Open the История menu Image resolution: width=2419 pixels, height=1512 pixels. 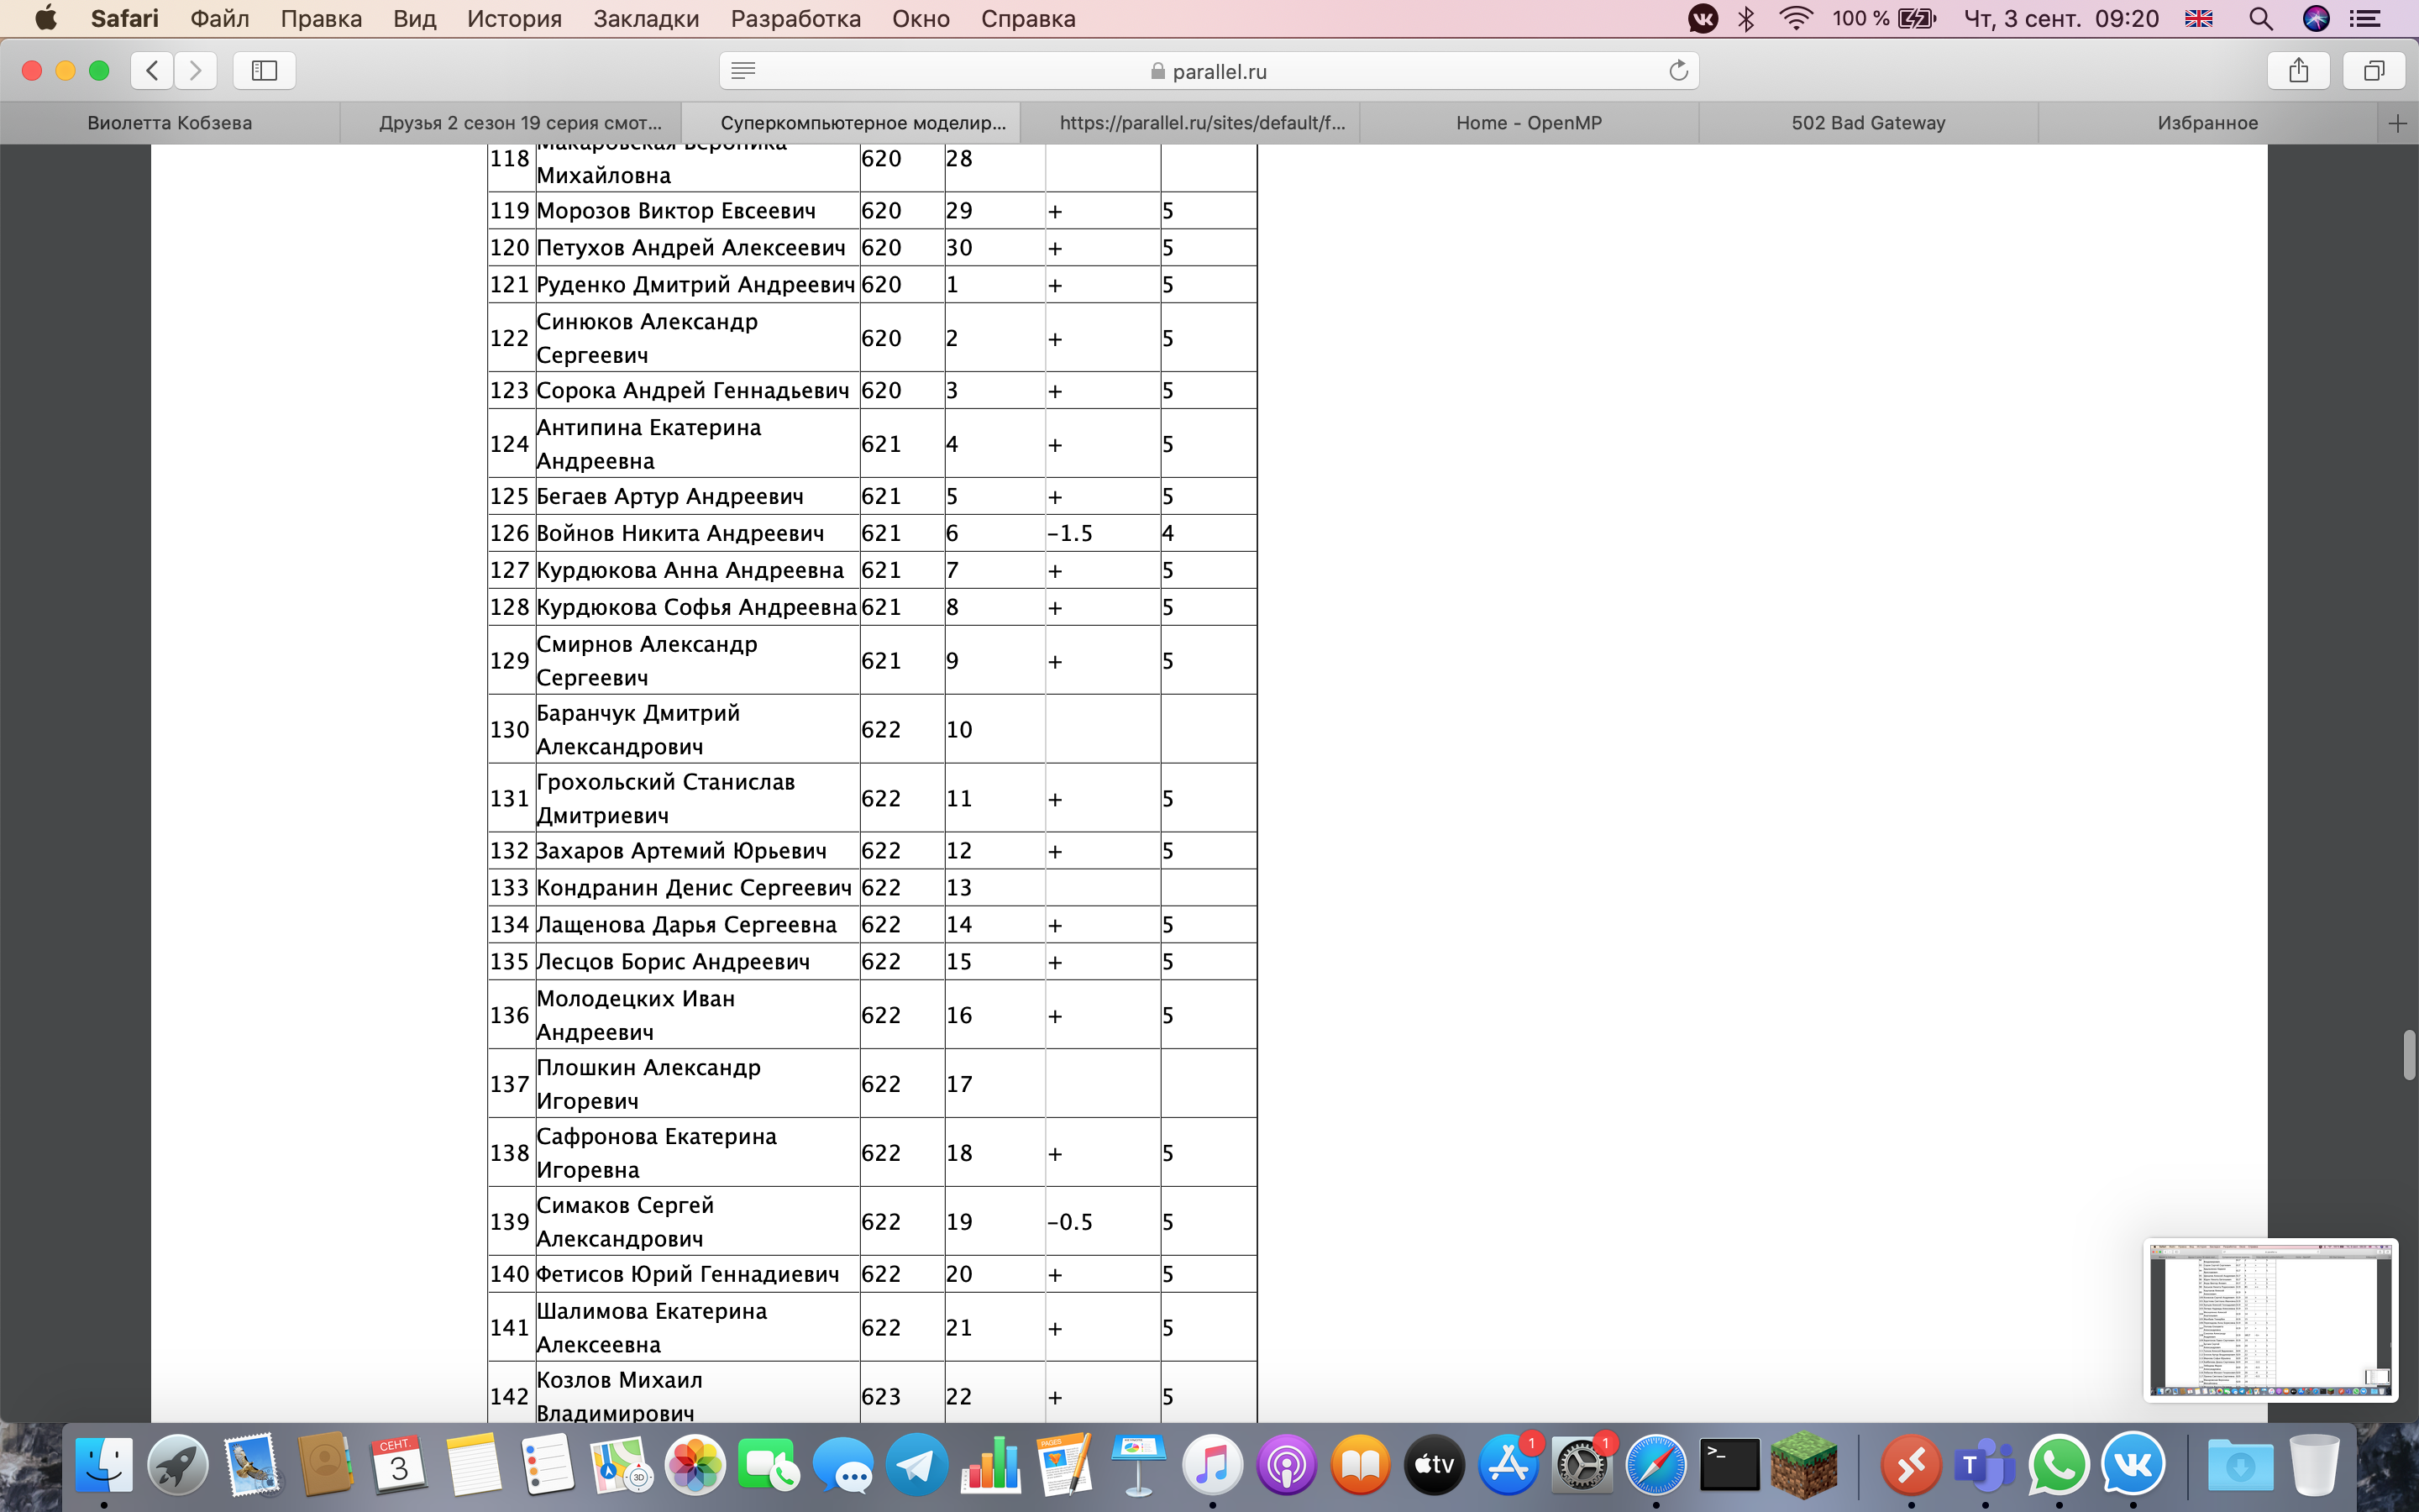tap(514, 18)
